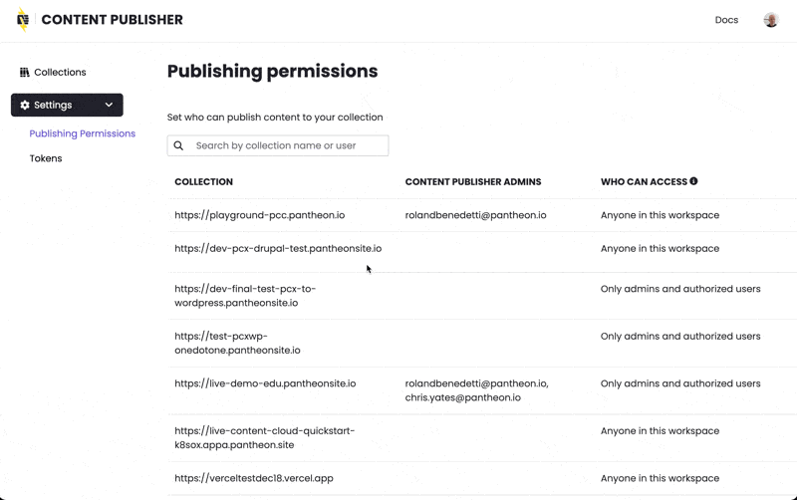Open the Collections page from sidebar
Image resolution: width=797 pixels, height=500 pixels.
(x=60, y=73)
